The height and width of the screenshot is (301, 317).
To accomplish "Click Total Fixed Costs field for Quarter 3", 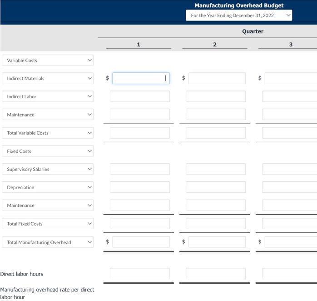I will point(290,223).
